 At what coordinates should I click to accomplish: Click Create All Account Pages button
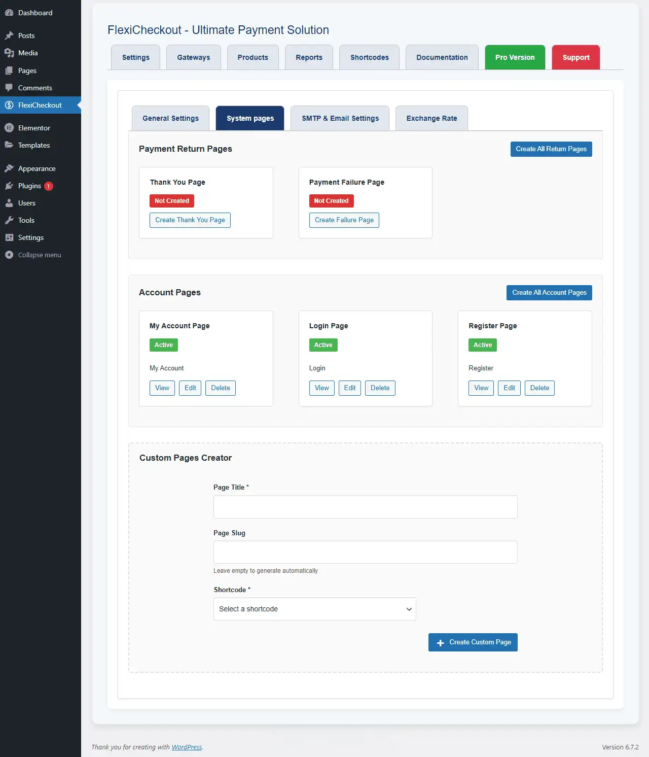click(x=549, y=293)
